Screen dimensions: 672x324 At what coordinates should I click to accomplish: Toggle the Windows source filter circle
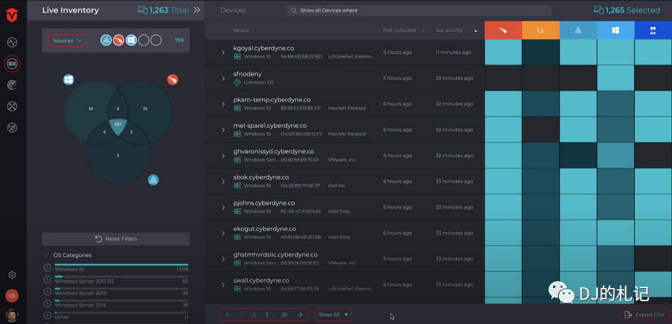tap(131, 40)
